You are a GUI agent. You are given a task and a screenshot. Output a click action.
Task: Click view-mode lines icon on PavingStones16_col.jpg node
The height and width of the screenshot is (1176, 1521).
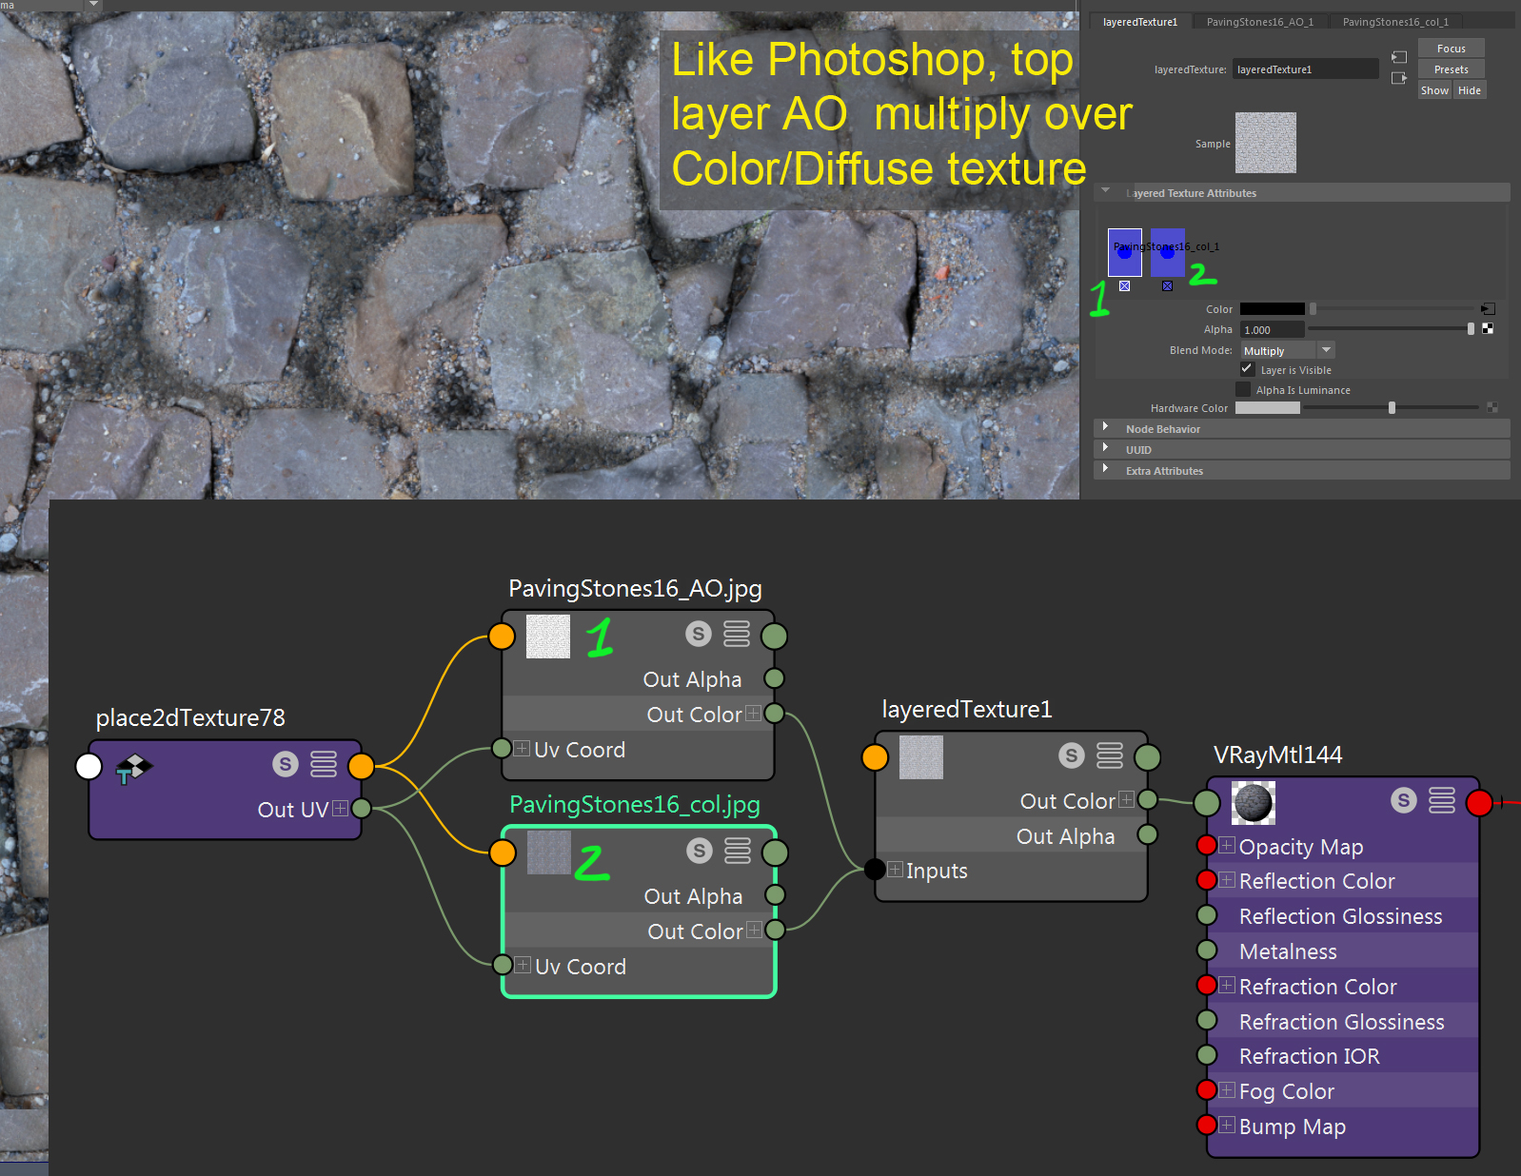[738, 851]
